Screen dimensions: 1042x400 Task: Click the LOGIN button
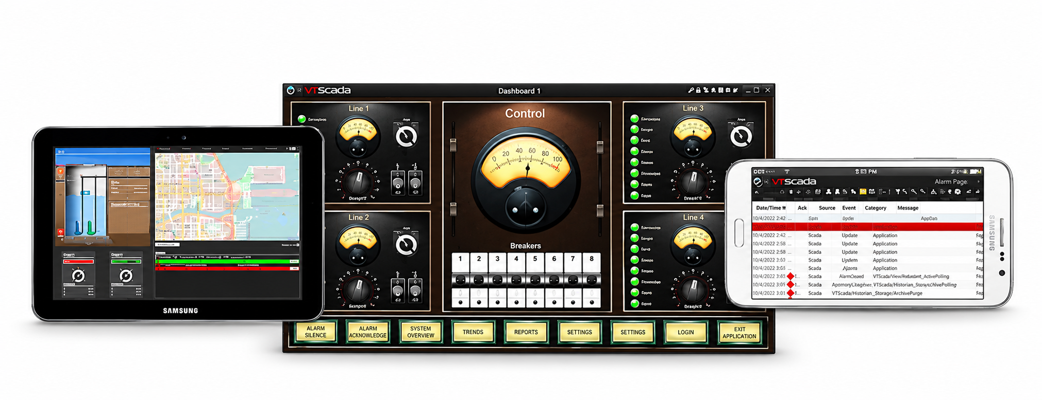tap(686, 332)
